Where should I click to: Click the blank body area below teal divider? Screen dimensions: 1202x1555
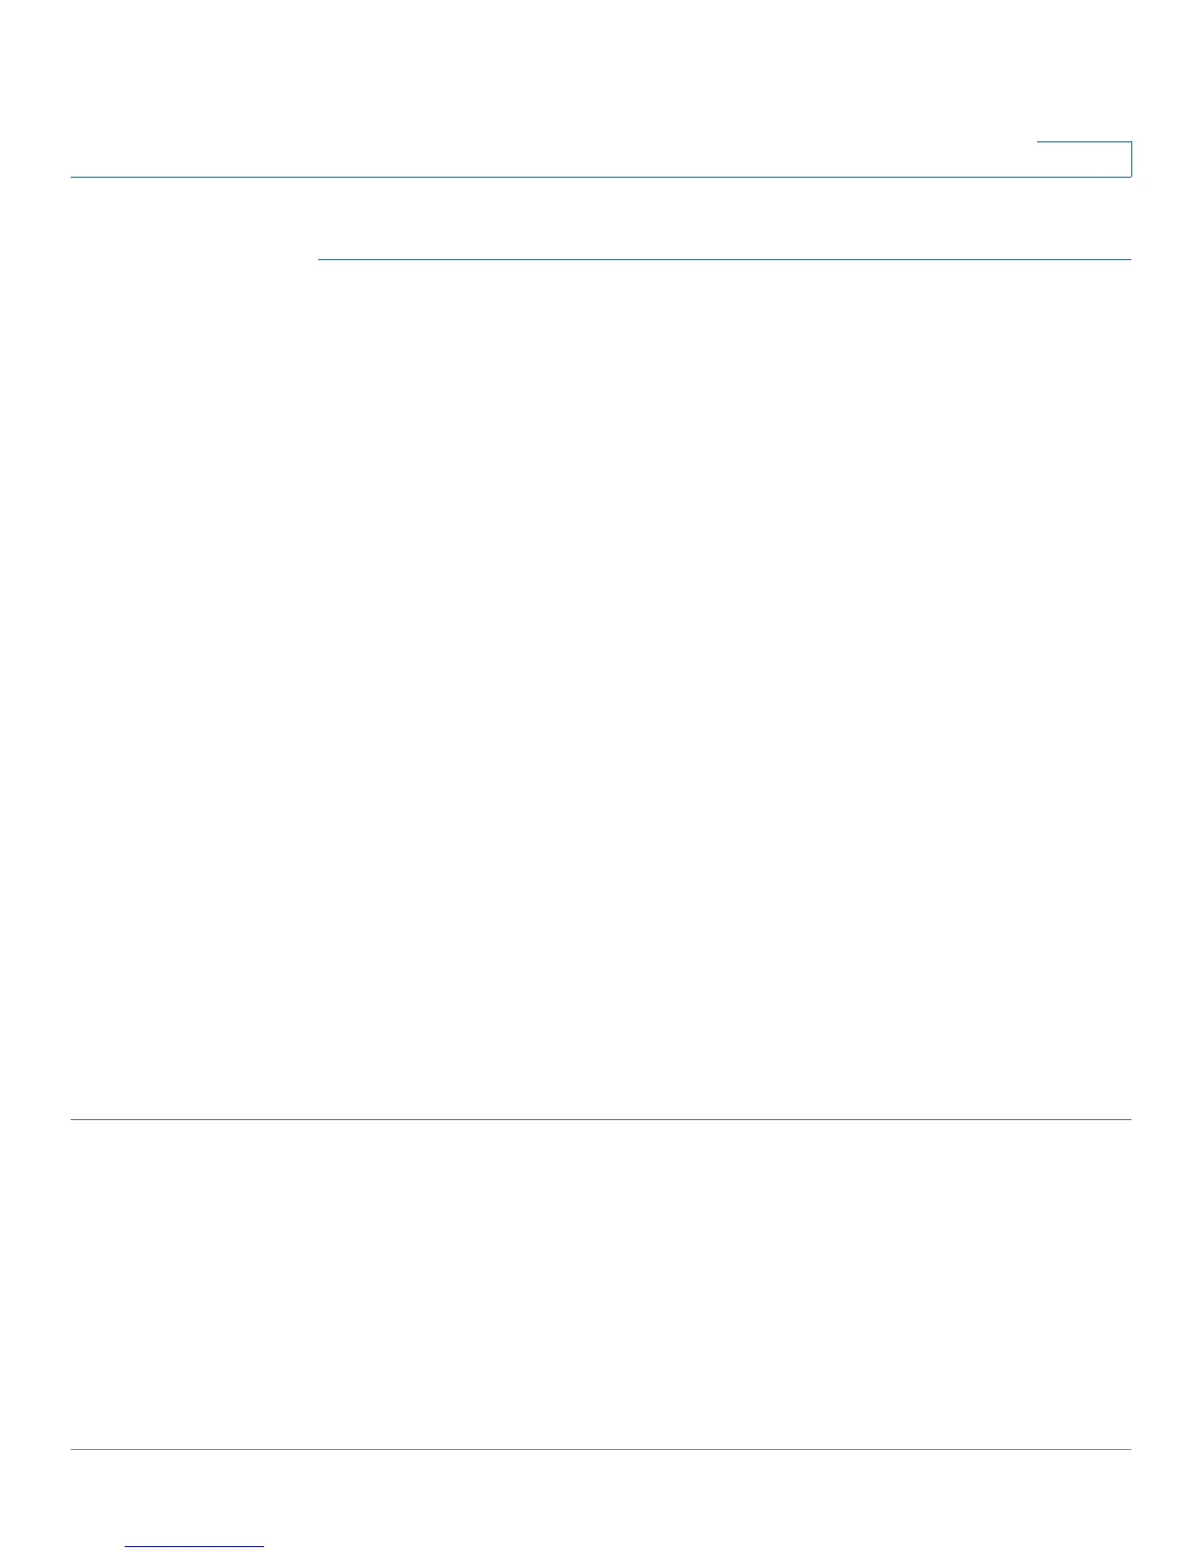725,687
